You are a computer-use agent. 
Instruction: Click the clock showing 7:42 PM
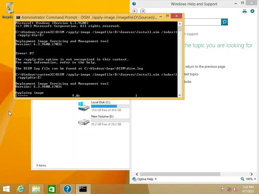pos(248,187)
